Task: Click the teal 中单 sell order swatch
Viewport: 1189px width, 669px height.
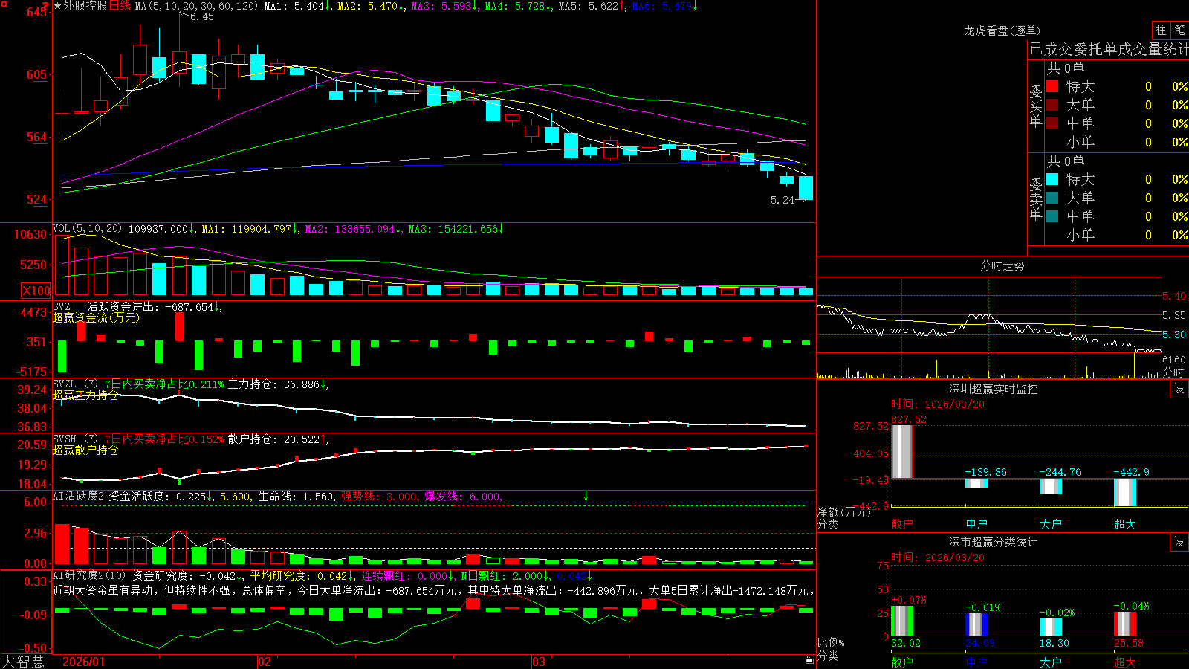Action: pos(1052,216)
